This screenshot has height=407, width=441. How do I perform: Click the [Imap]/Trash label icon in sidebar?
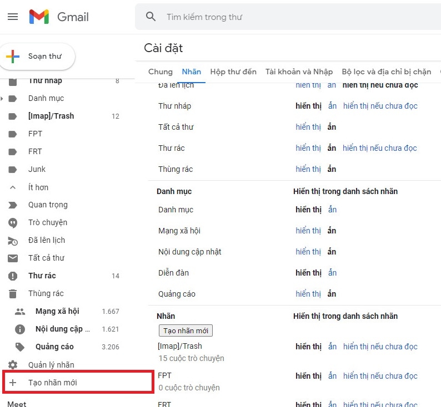point(13,116)
